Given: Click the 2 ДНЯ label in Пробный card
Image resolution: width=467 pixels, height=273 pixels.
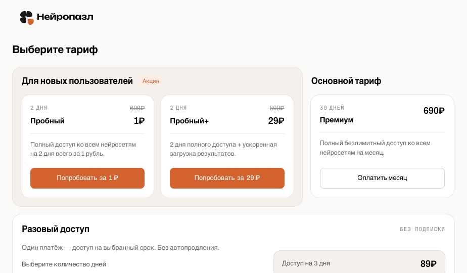Looking at the screenshot, I should (x=39, y=108).
